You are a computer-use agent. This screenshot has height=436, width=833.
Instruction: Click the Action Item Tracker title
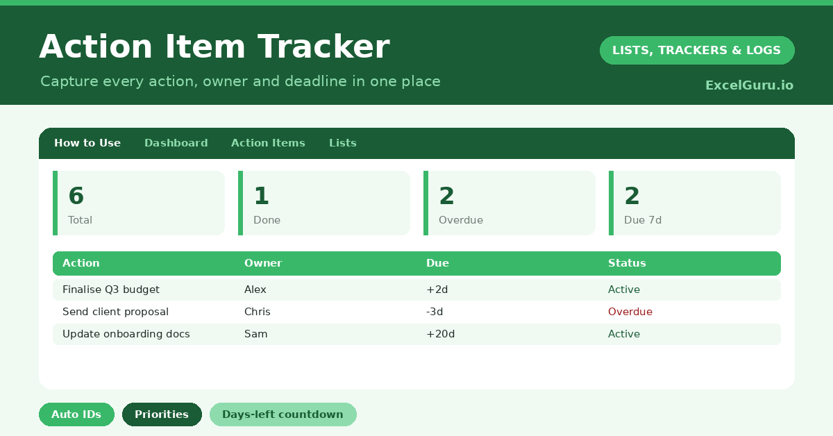click(214, 47)
